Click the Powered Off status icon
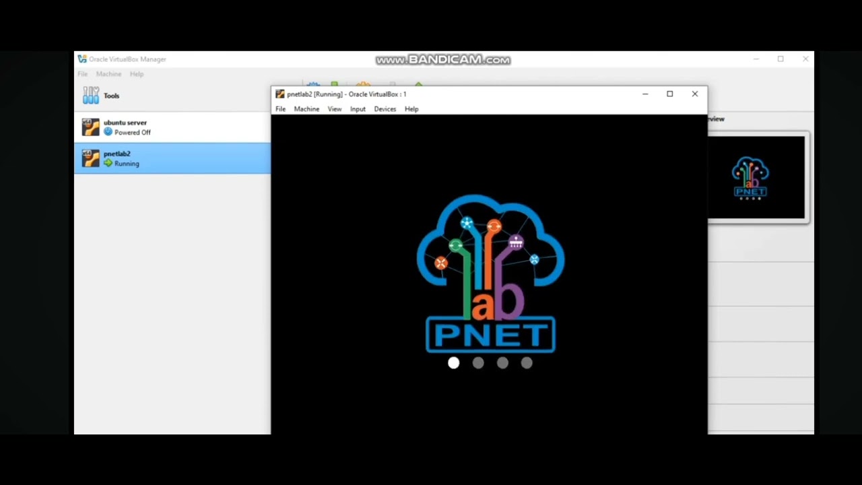This screenshot has height=485, width=862. pos(108,132)
